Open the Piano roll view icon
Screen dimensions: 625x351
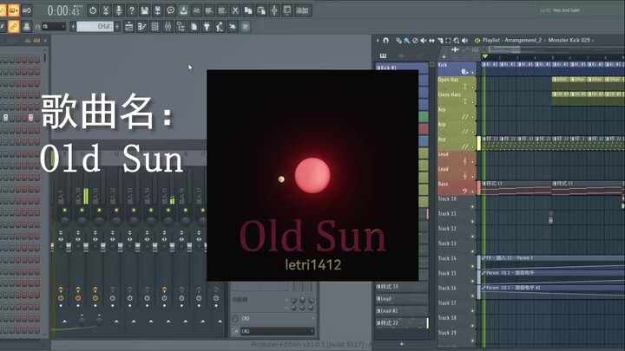[x=141, y=27]
